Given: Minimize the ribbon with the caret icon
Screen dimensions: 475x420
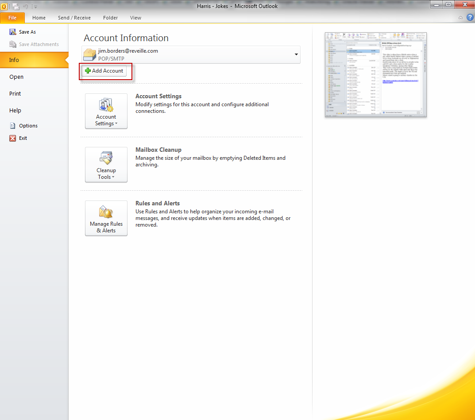Looking at the screenshot, I should (x=460, y=18).
